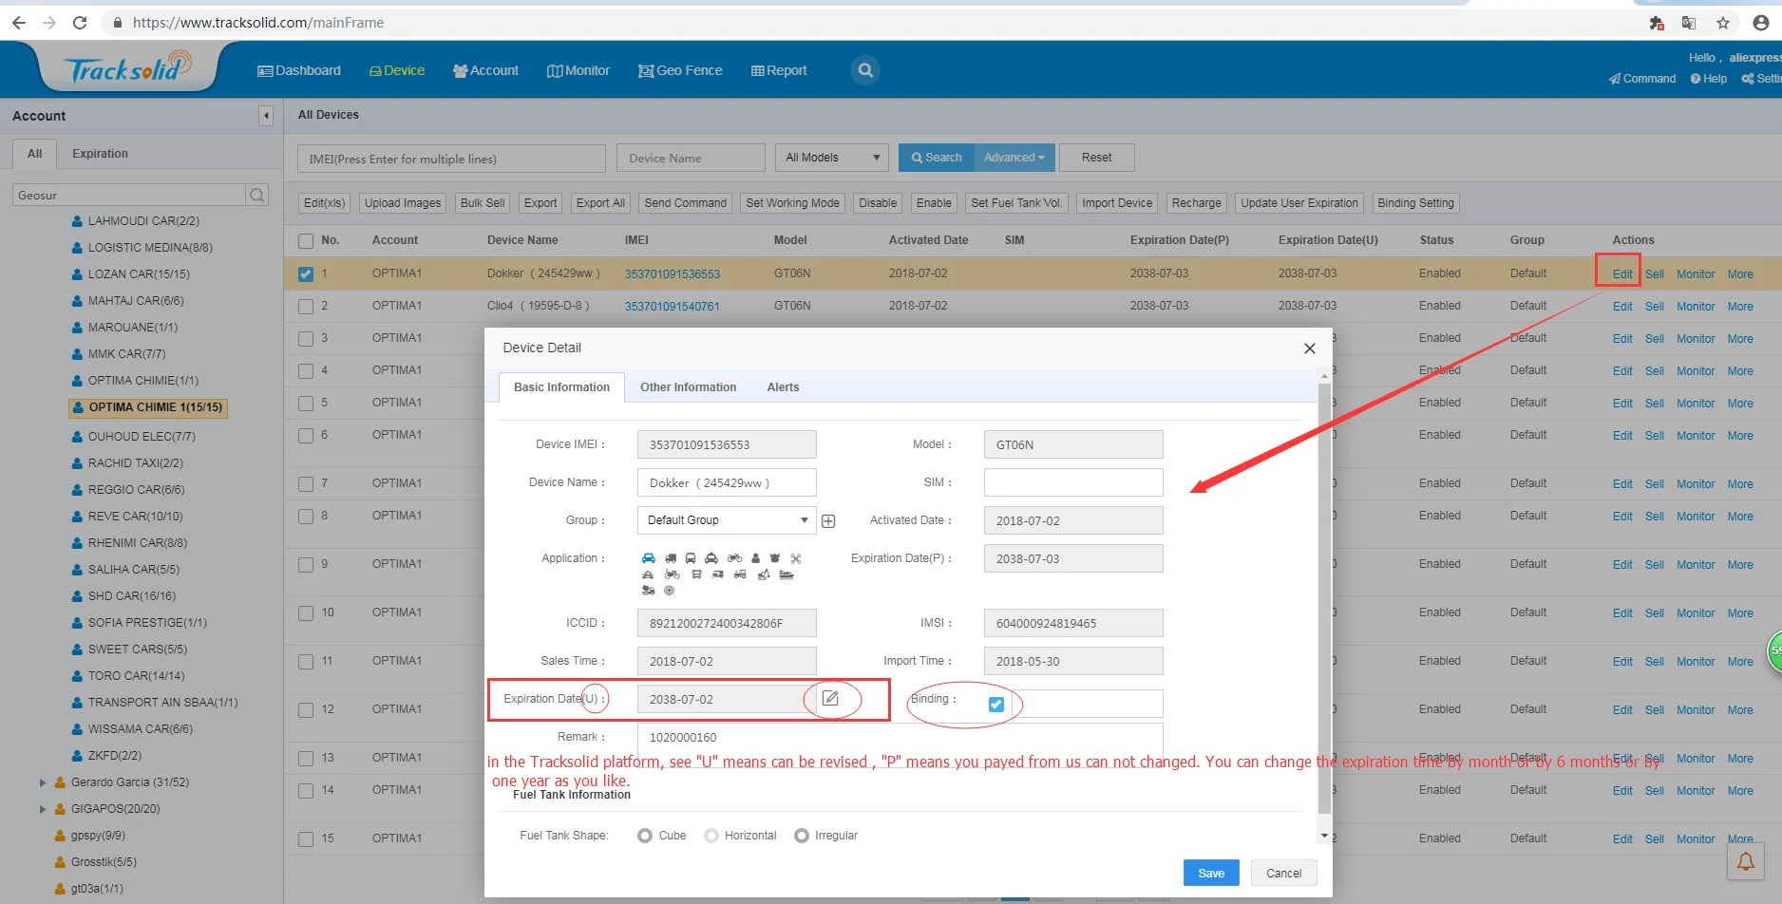Click the SIM input field in dialog
This screenshot has height=904, width=1782.
click(x=1073, y=482)
